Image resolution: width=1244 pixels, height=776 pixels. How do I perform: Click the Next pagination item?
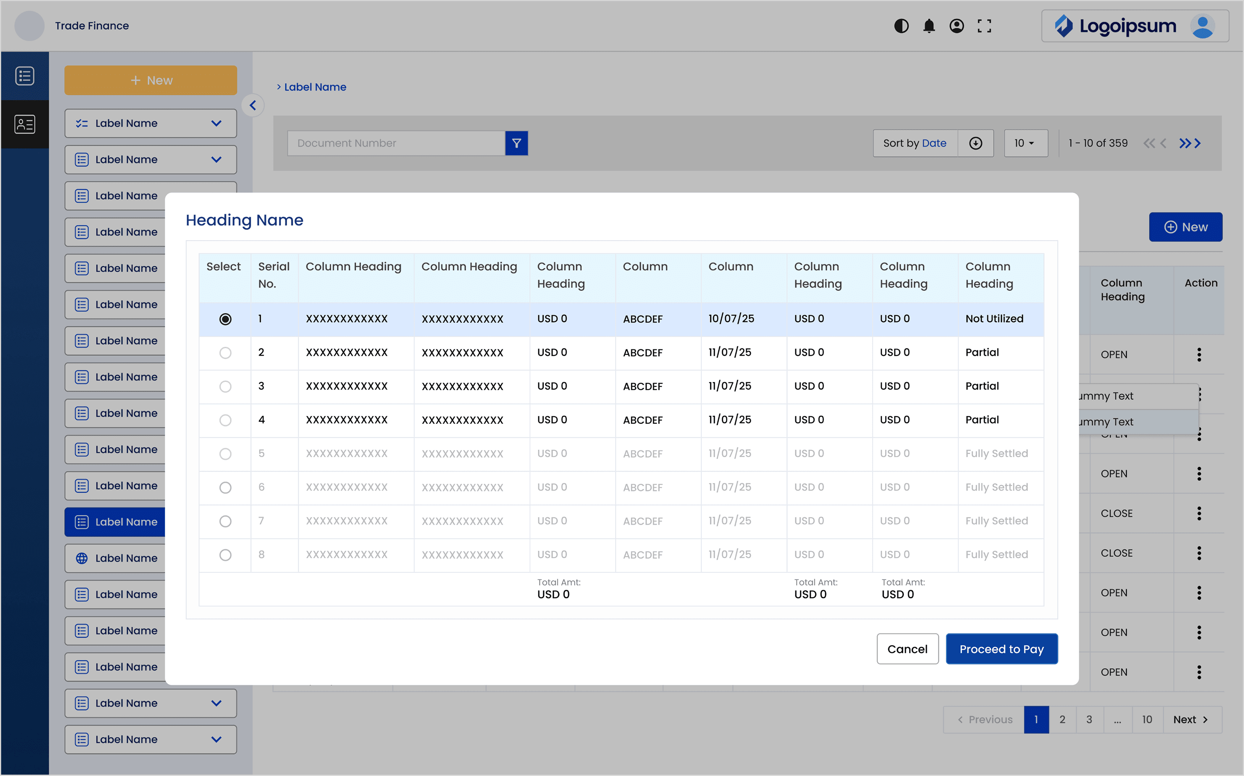1191,719
